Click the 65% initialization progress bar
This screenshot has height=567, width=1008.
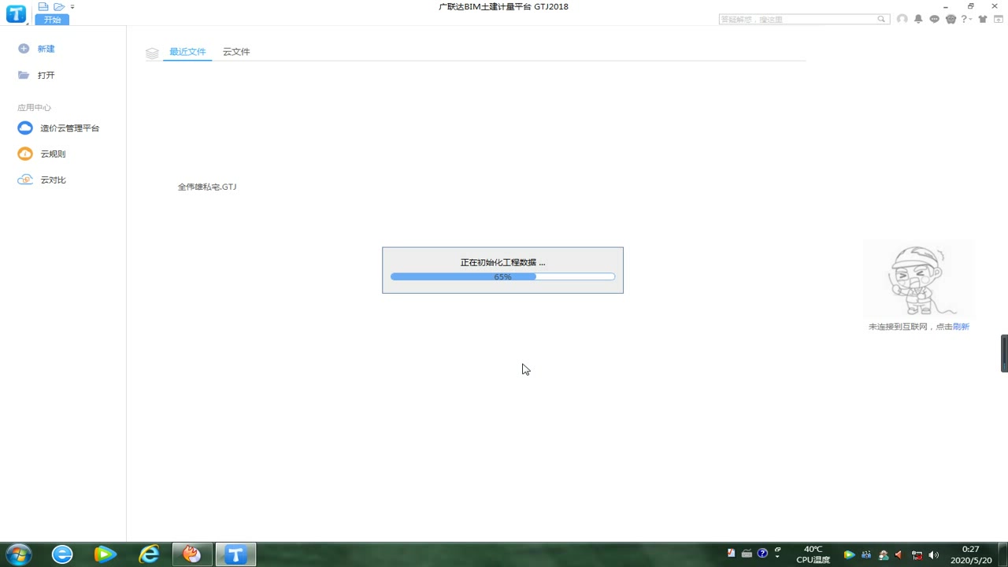click(502, 276)
